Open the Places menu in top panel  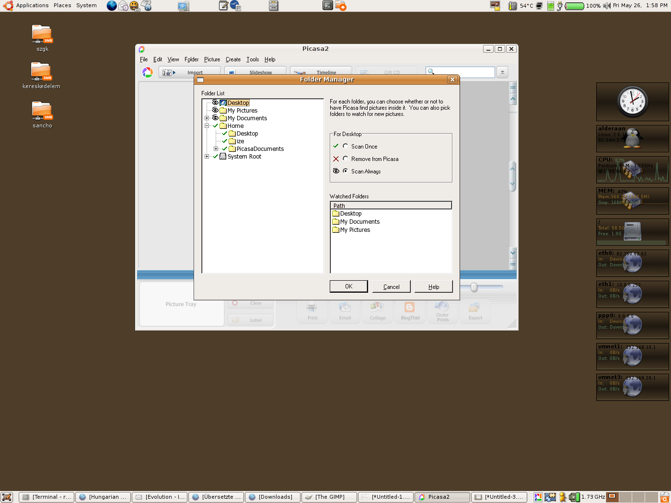62,6
